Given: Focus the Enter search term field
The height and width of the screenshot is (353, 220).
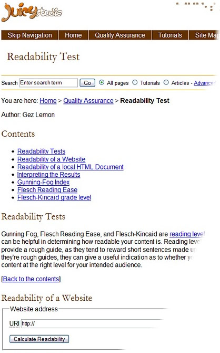Looking at the screenshot, I should (x=48, y=83).
